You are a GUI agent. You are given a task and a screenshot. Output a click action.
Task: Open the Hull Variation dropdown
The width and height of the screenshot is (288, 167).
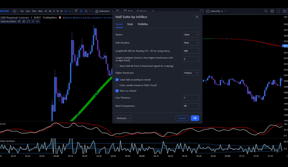191,43
